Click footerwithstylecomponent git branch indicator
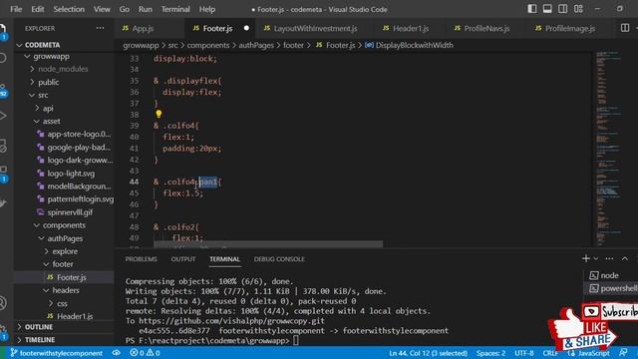 click(57, 353)
